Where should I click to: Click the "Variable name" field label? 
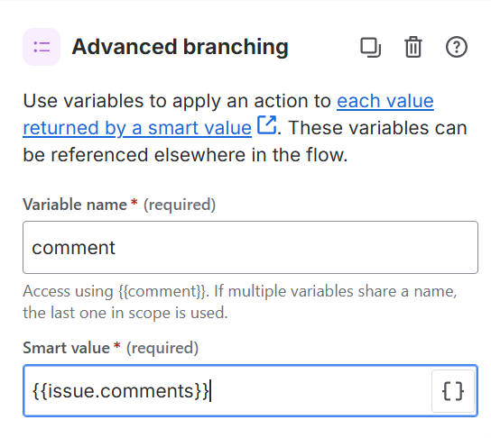(x=75, y=205)
